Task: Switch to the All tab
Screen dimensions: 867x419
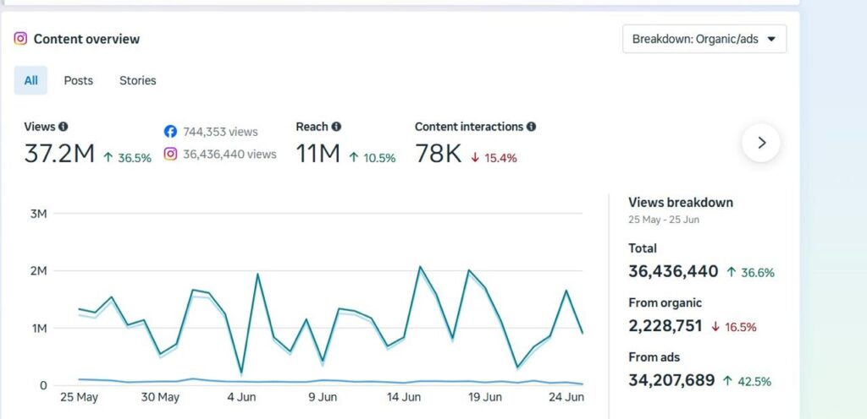Action: pos(31,80)
